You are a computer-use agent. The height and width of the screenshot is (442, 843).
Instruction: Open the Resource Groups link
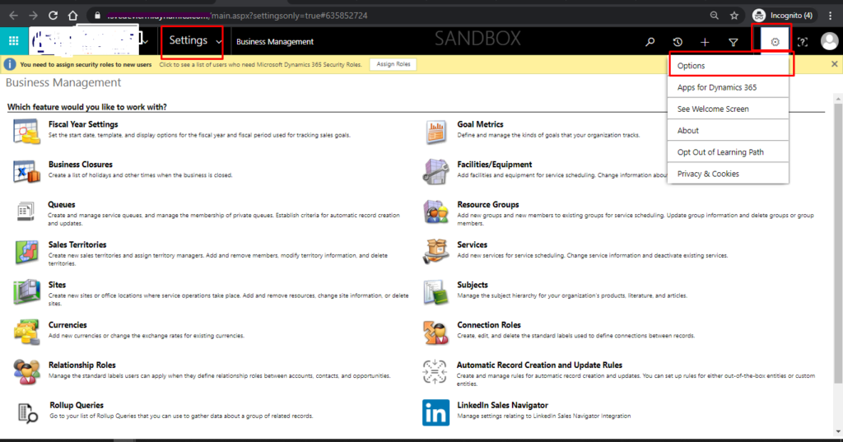tap(488, 205)
